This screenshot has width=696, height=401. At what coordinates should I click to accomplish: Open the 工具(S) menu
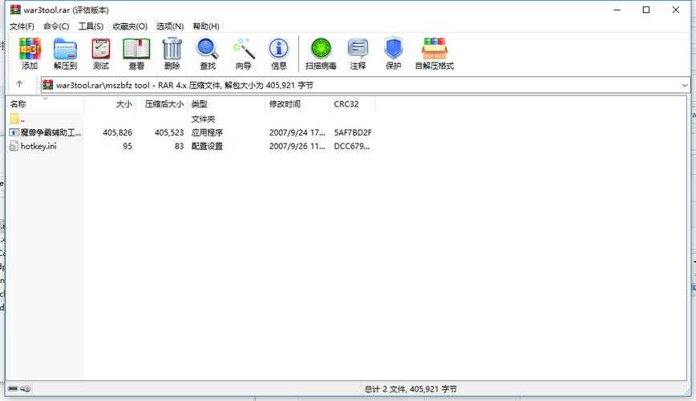point(91,26)
